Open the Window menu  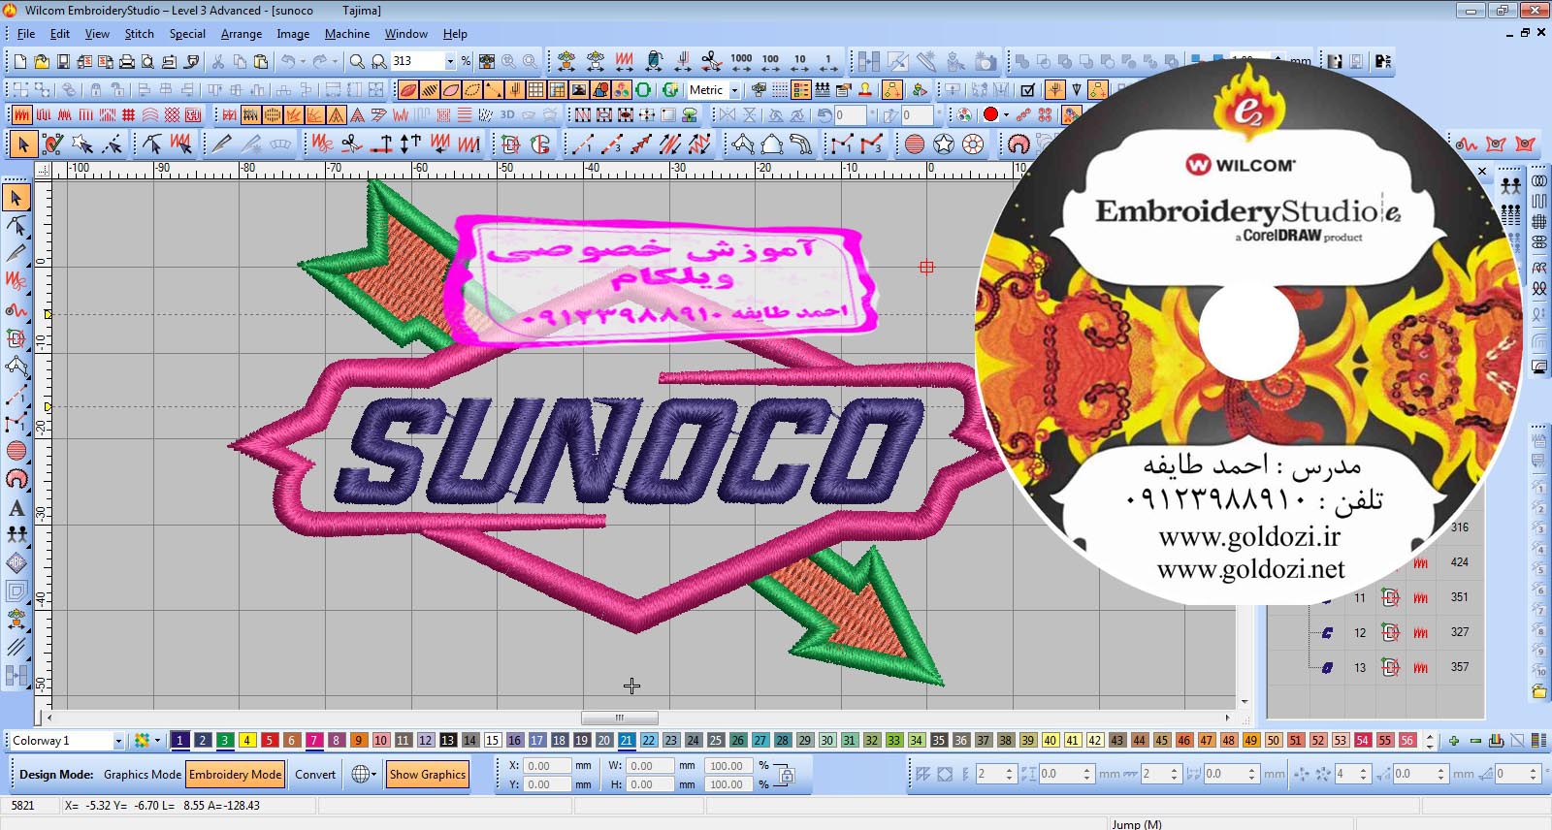(x=406, y=34)
